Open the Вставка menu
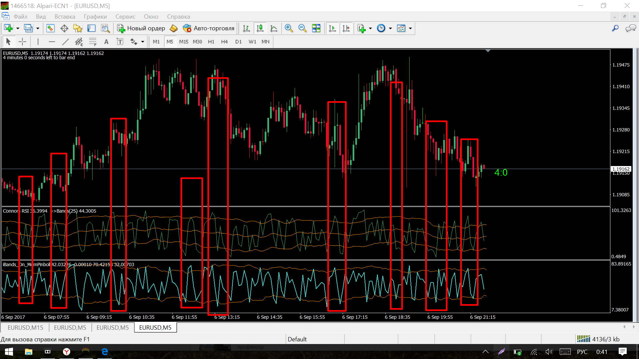The image size is (639, 359). pyautogui.click(x=65, y=17)
